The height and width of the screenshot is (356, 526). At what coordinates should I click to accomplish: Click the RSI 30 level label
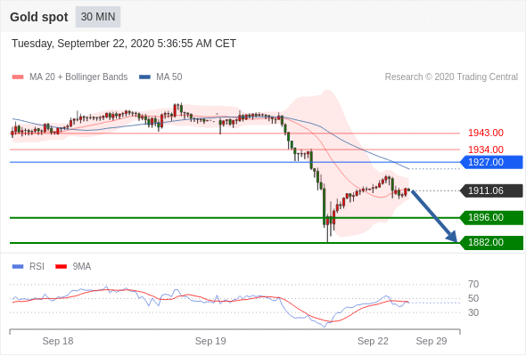[473, 312]
